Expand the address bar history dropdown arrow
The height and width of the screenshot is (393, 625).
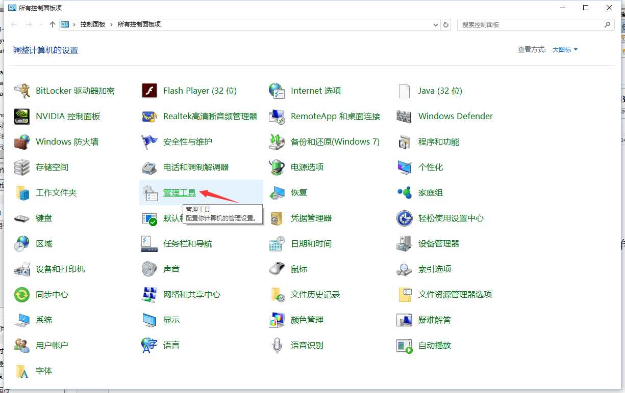pos(436,24)
